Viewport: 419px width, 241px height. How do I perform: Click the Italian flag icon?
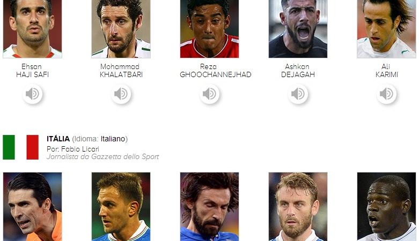coord(20,147)
